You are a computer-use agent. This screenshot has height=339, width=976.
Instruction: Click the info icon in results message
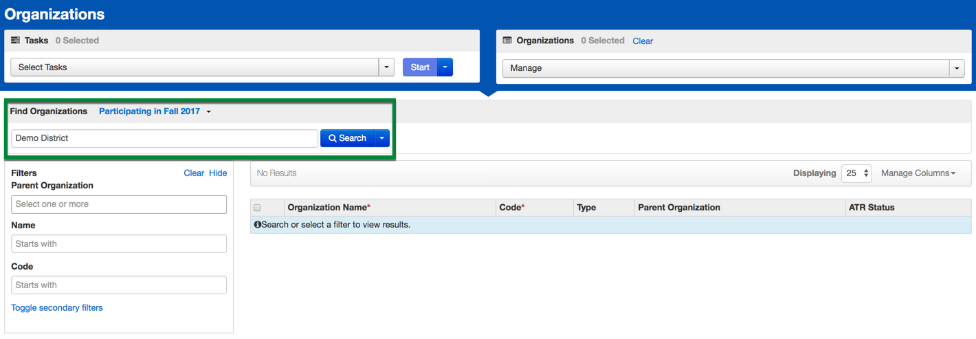coord(258,225)
